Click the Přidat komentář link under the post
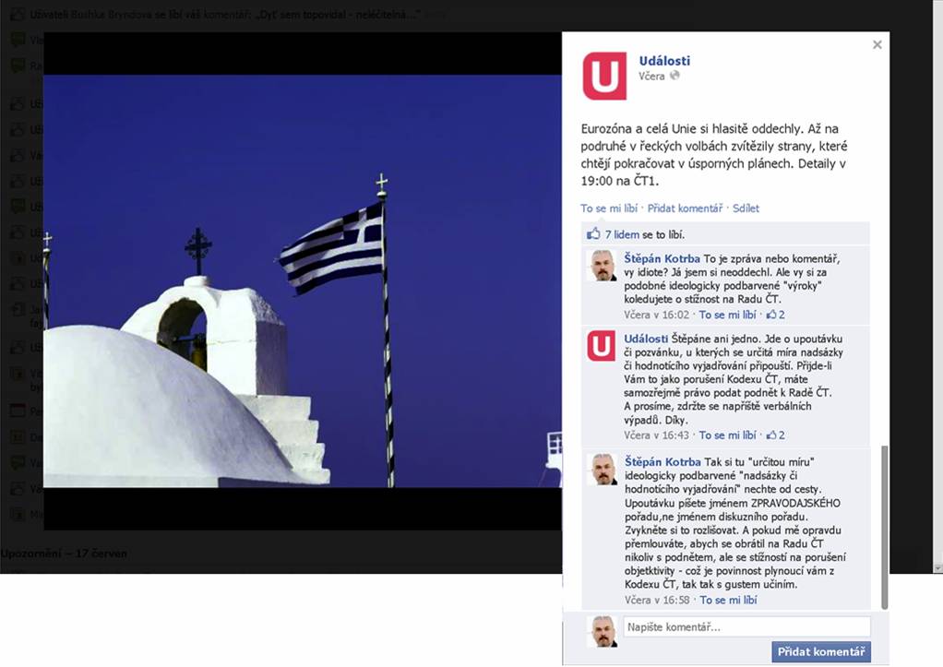 point(685,208)
